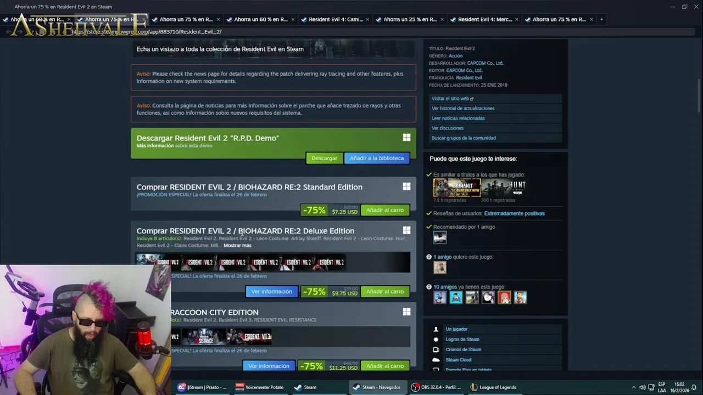703x395 pixels.
Task: Open "1 amigo" wishlist friends link
Action: point(442,257)
